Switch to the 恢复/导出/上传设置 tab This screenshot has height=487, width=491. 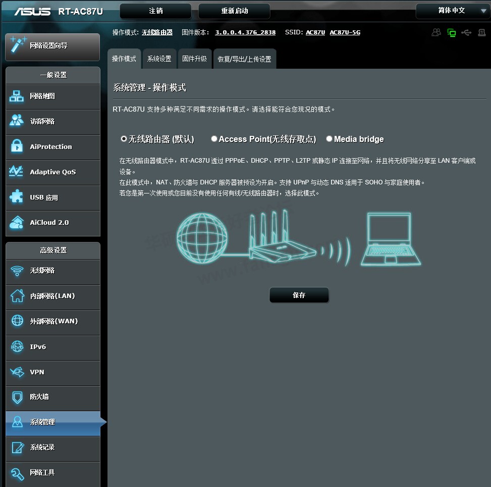point(245,59)
